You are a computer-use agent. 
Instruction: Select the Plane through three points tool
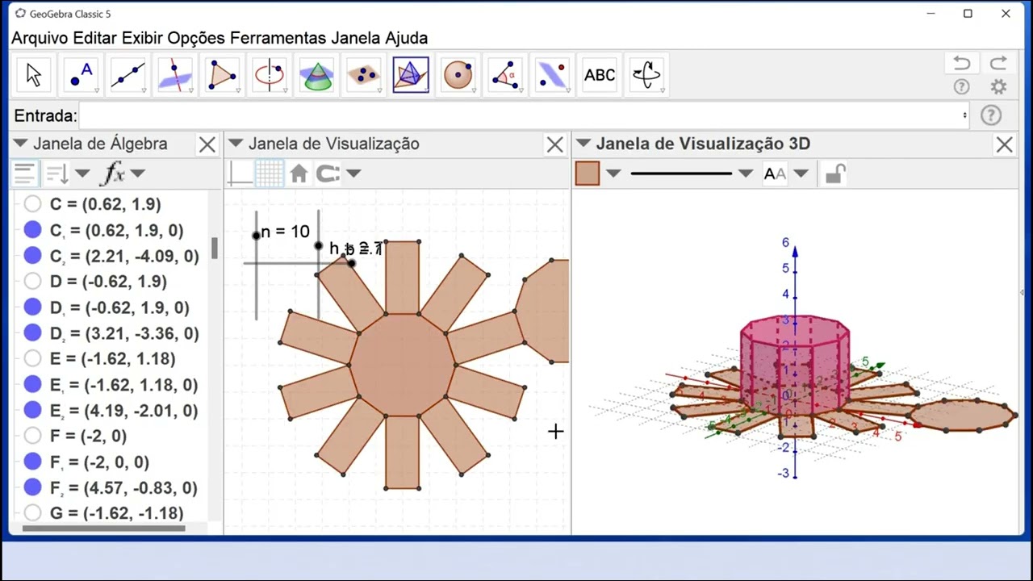point(364,75)
